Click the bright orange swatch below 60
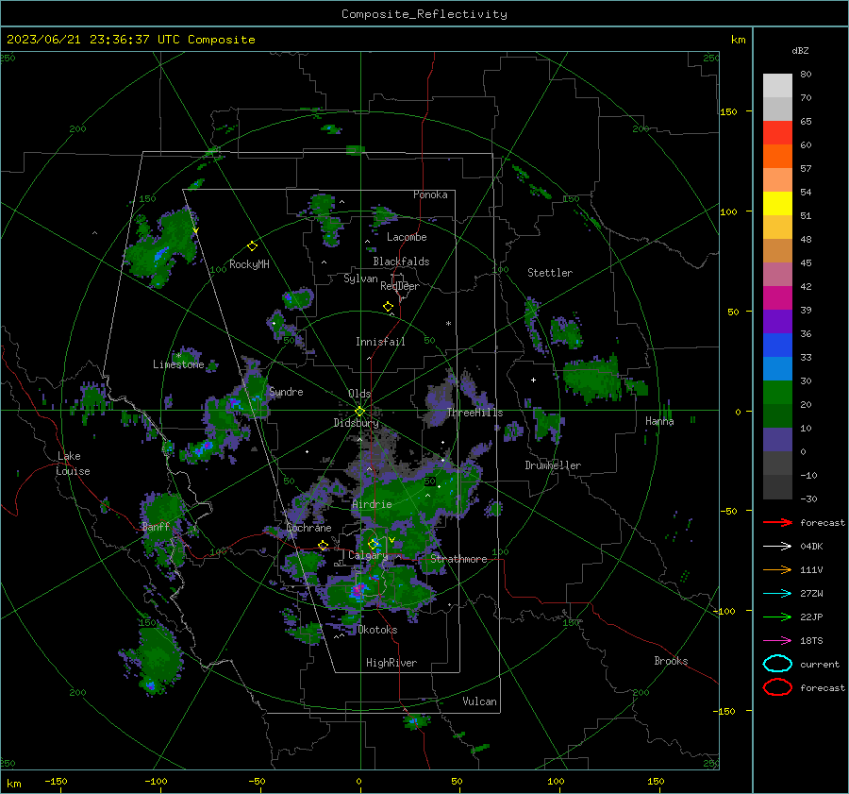849x794 pixels. coord(777,157)
